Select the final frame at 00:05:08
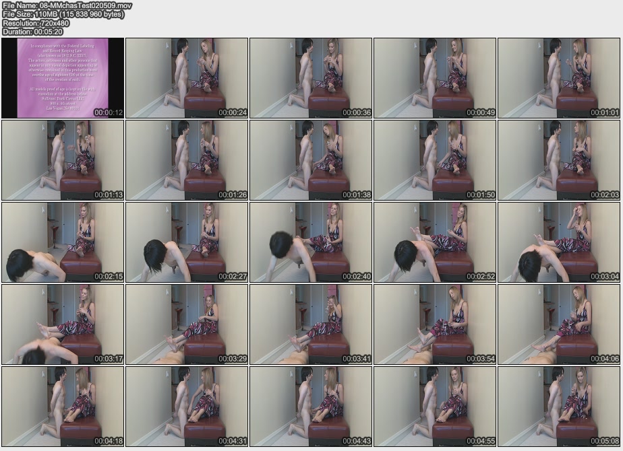623x451 pixels. coord(559,407)
